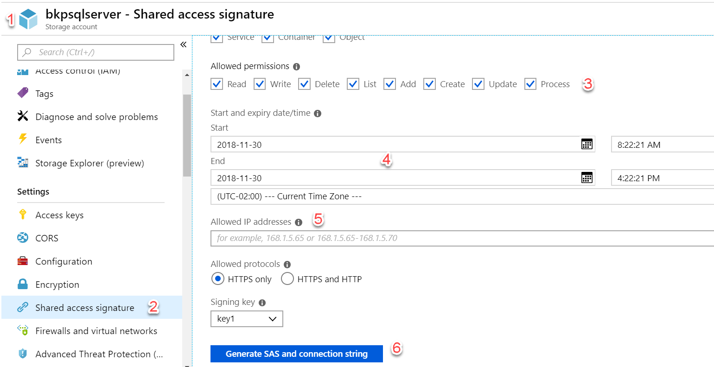
Task: Click the Start date calendar picker icon
Action: 586,144
